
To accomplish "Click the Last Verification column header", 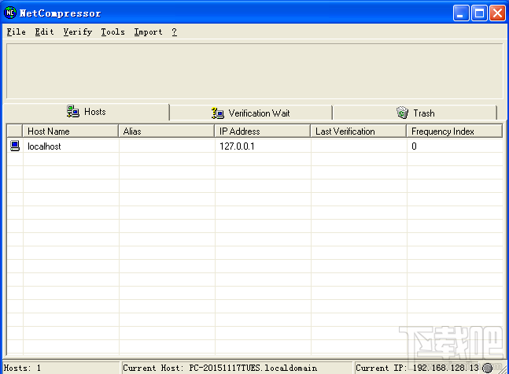I will pyautogui.click(x=359, y=131).
